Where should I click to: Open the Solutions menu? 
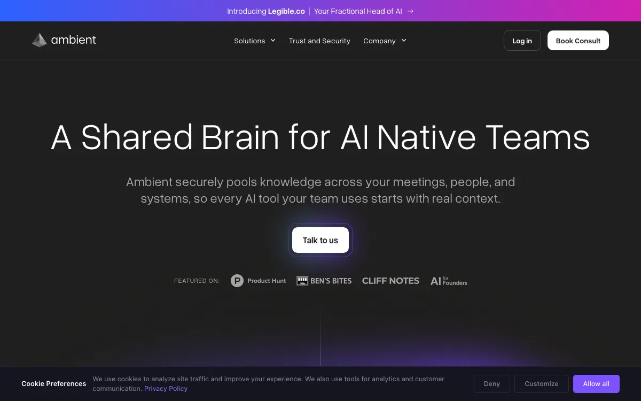tap(255, 41)
